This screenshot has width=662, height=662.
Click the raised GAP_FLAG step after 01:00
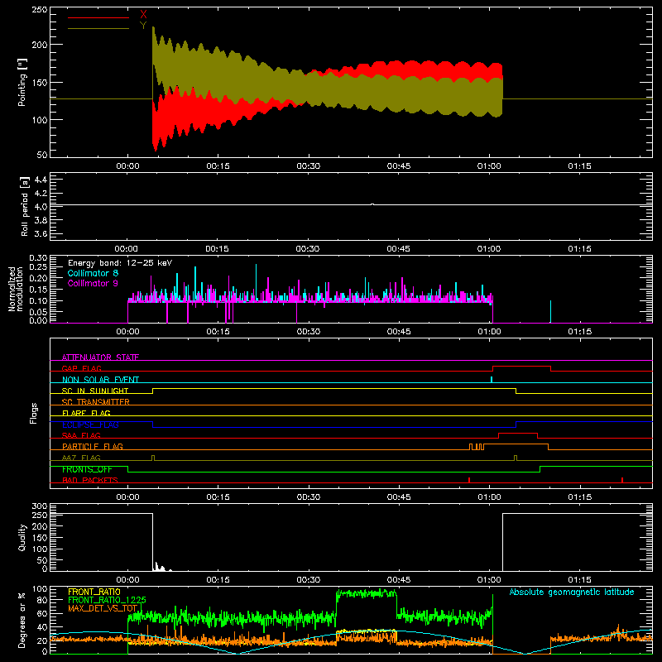(x=522, y=367)
